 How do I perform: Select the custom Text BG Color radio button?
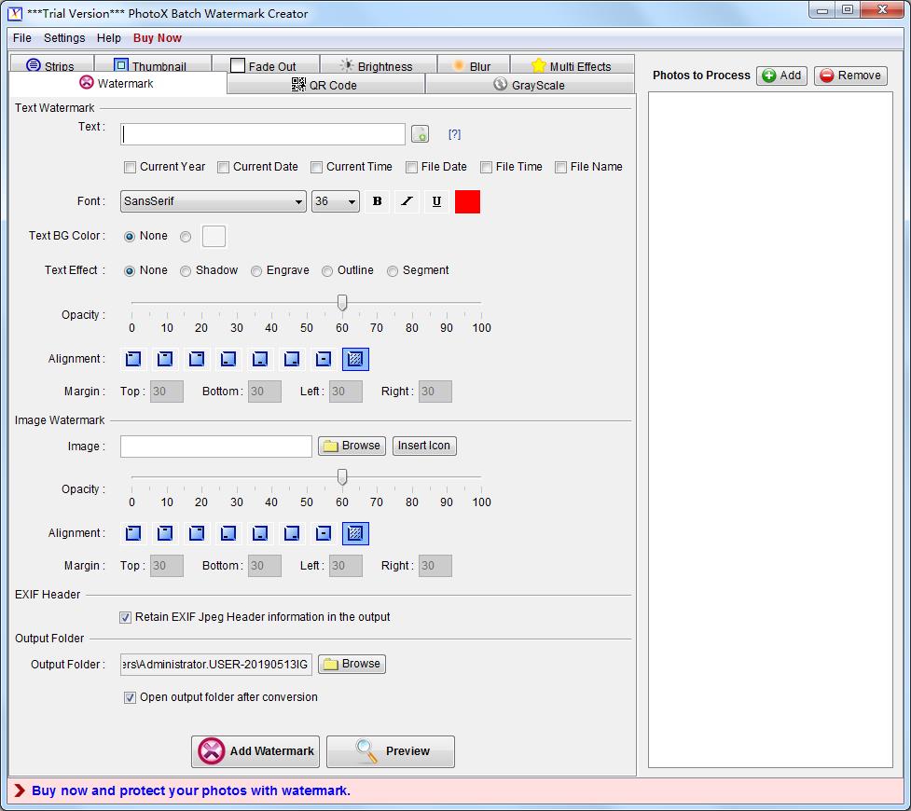coord(186,237)
